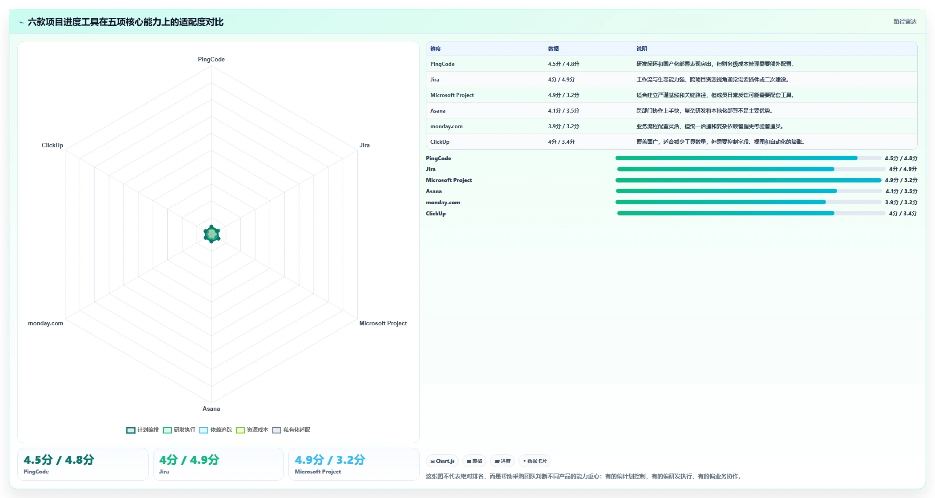
Task: Click the 3.9分 / 3.2分 value right of the progress bar
Action: click(901, 202)
